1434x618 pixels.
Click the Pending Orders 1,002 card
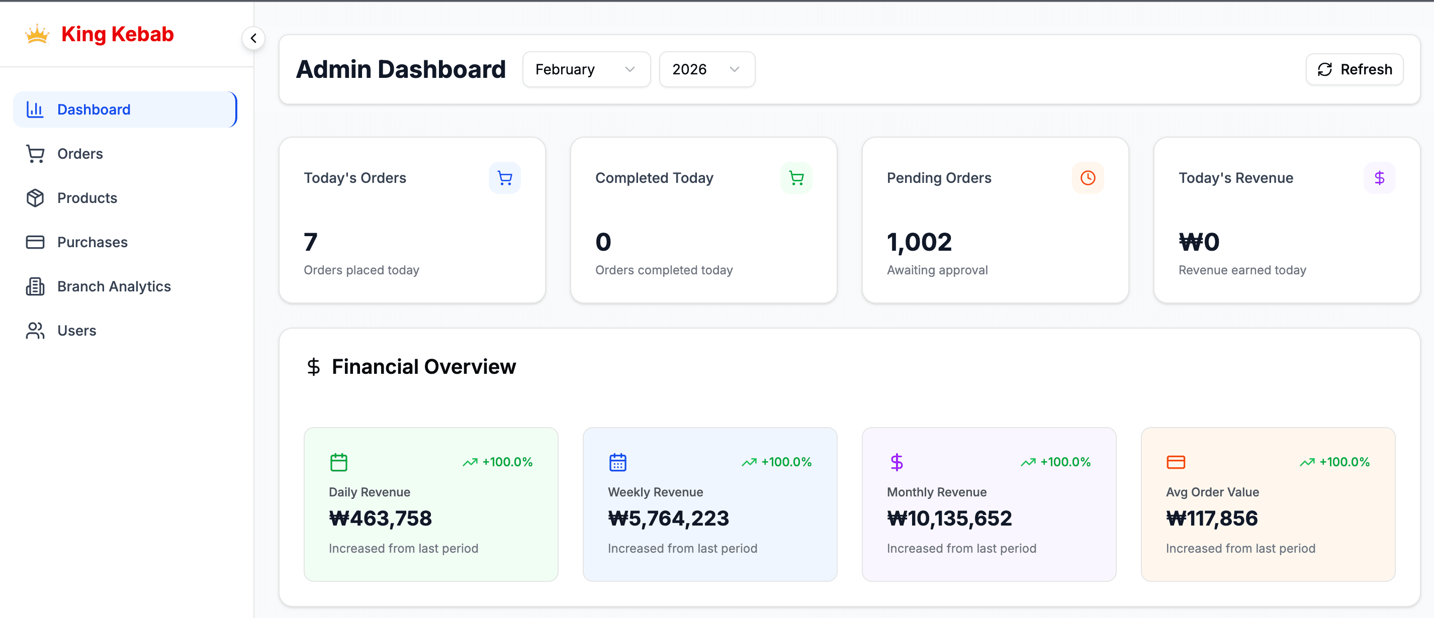click(994, 220)
